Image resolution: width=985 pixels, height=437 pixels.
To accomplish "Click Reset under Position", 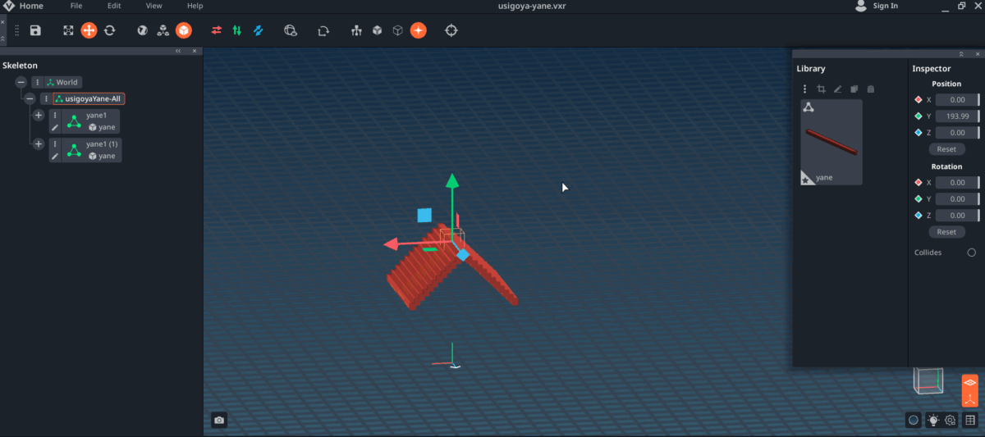I will (946, 149).
